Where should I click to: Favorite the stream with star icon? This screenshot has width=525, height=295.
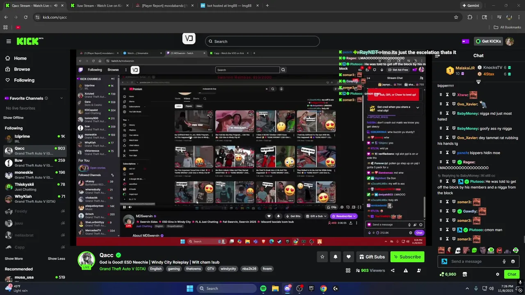tap(322, 257)
